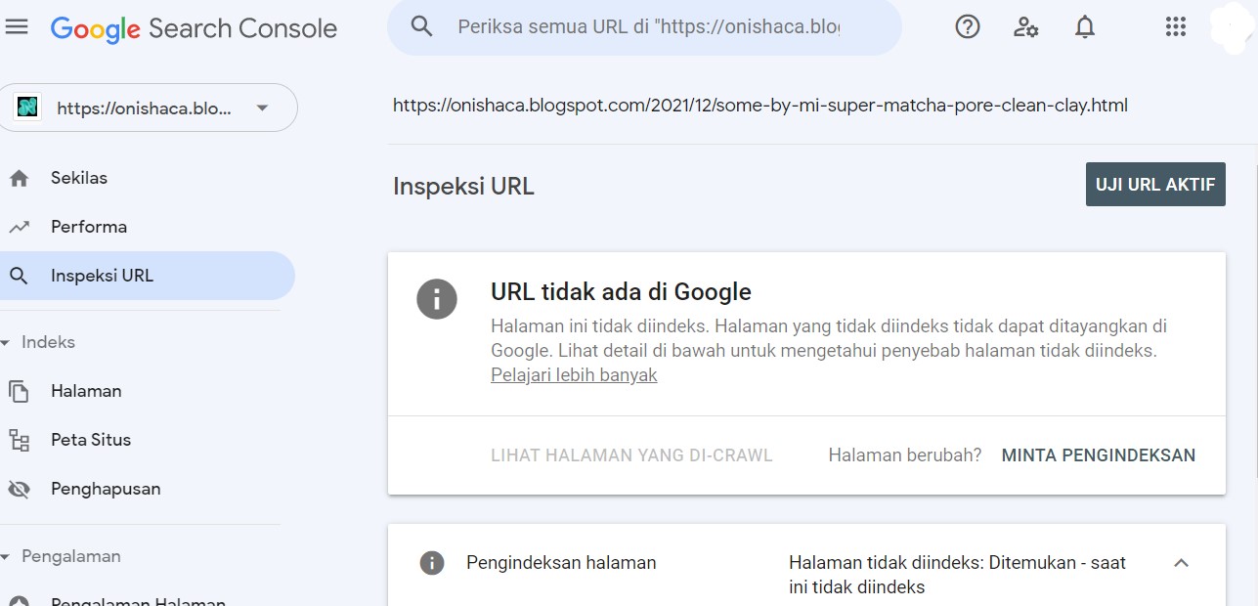Select Inspeksi URL in the sidebar
This screenshot has height=606, width=1258.
[x=147, y=276]
